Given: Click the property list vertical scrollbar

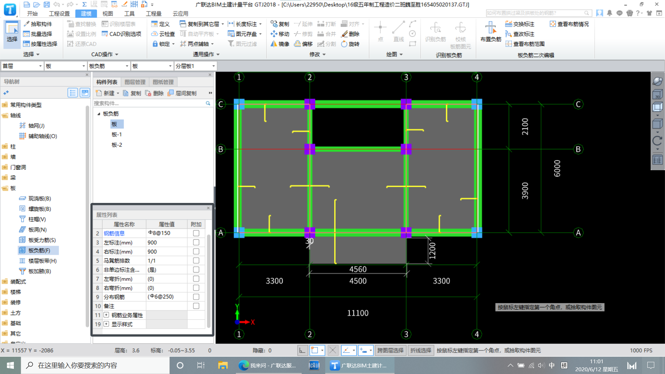Looking at the screenshot, I should click(209, 280).
